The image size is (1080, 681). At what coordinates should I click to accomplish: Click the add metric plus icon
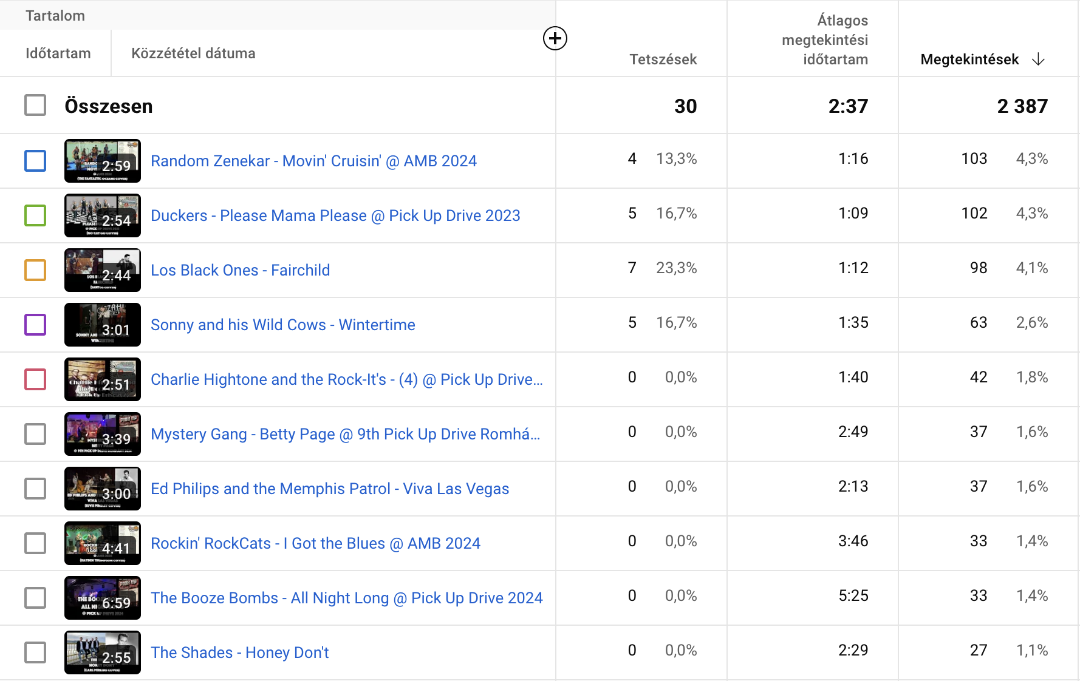tap(555, 39)
